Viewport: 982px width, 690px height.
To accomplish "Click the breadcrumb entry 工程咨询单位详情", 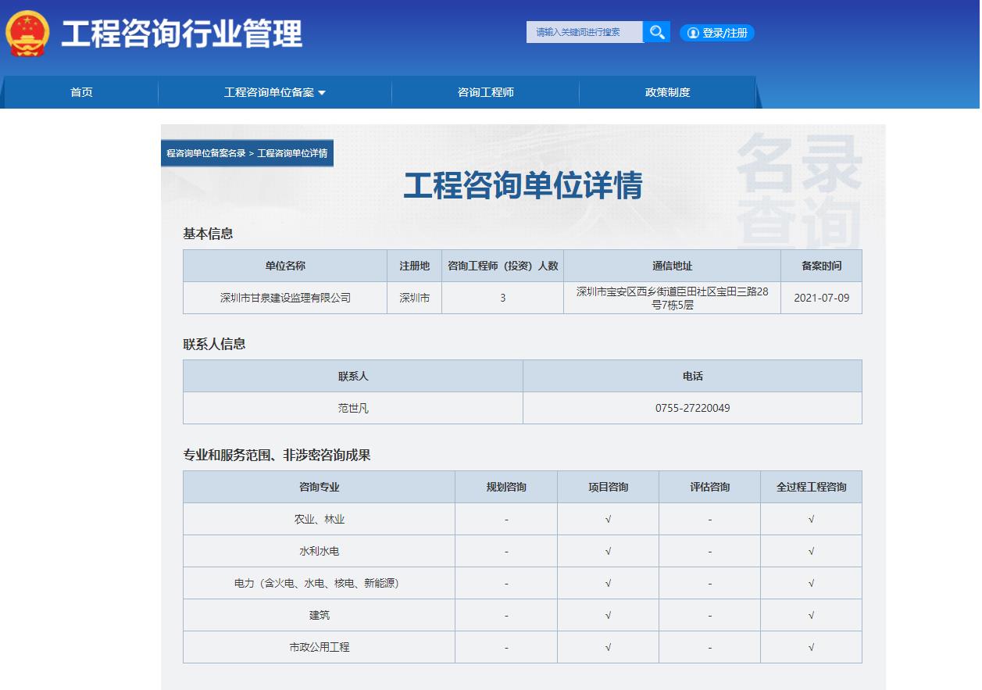I will point(295,153).
